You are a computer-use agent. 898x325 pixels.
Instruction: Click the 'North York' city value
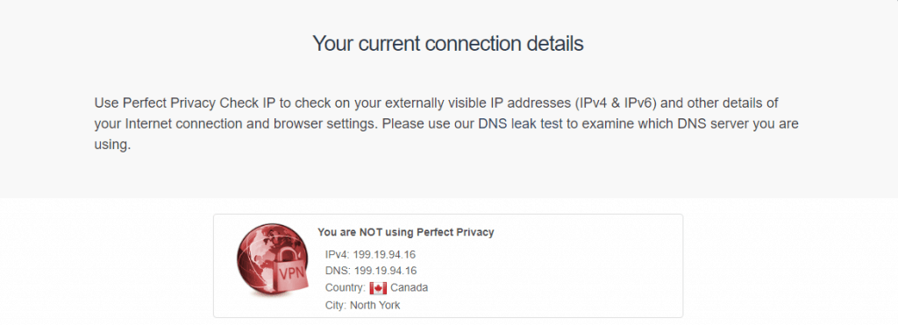point(375,306)
